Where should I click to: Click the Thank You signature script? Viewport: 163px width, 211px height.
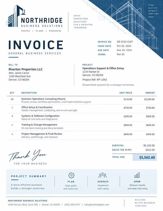click(28, 155)
